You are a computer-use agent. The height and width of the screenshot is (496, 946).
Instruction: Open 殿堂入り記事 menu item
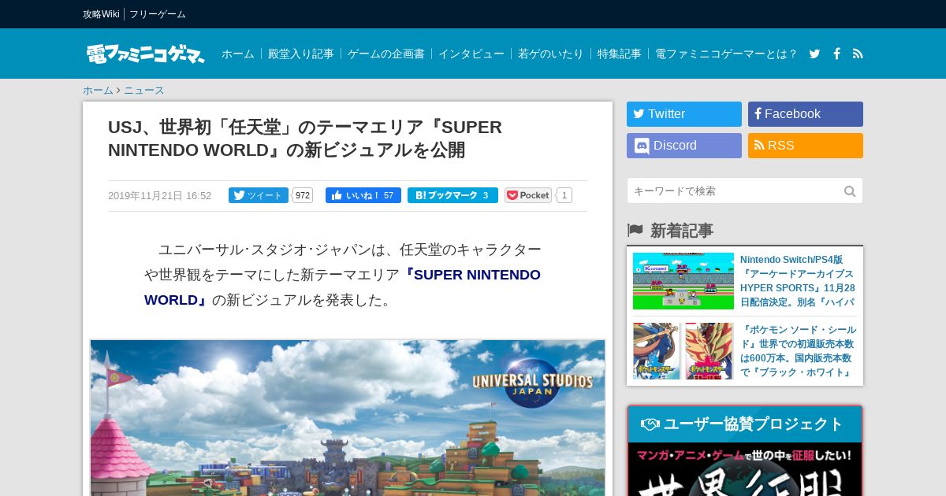301,54
